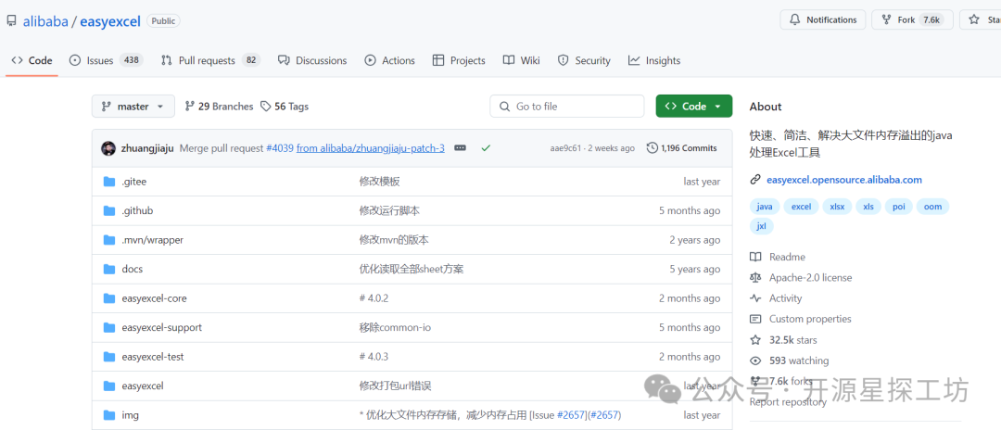
Task: Open the Readme link in About
Action: point(778,257)
